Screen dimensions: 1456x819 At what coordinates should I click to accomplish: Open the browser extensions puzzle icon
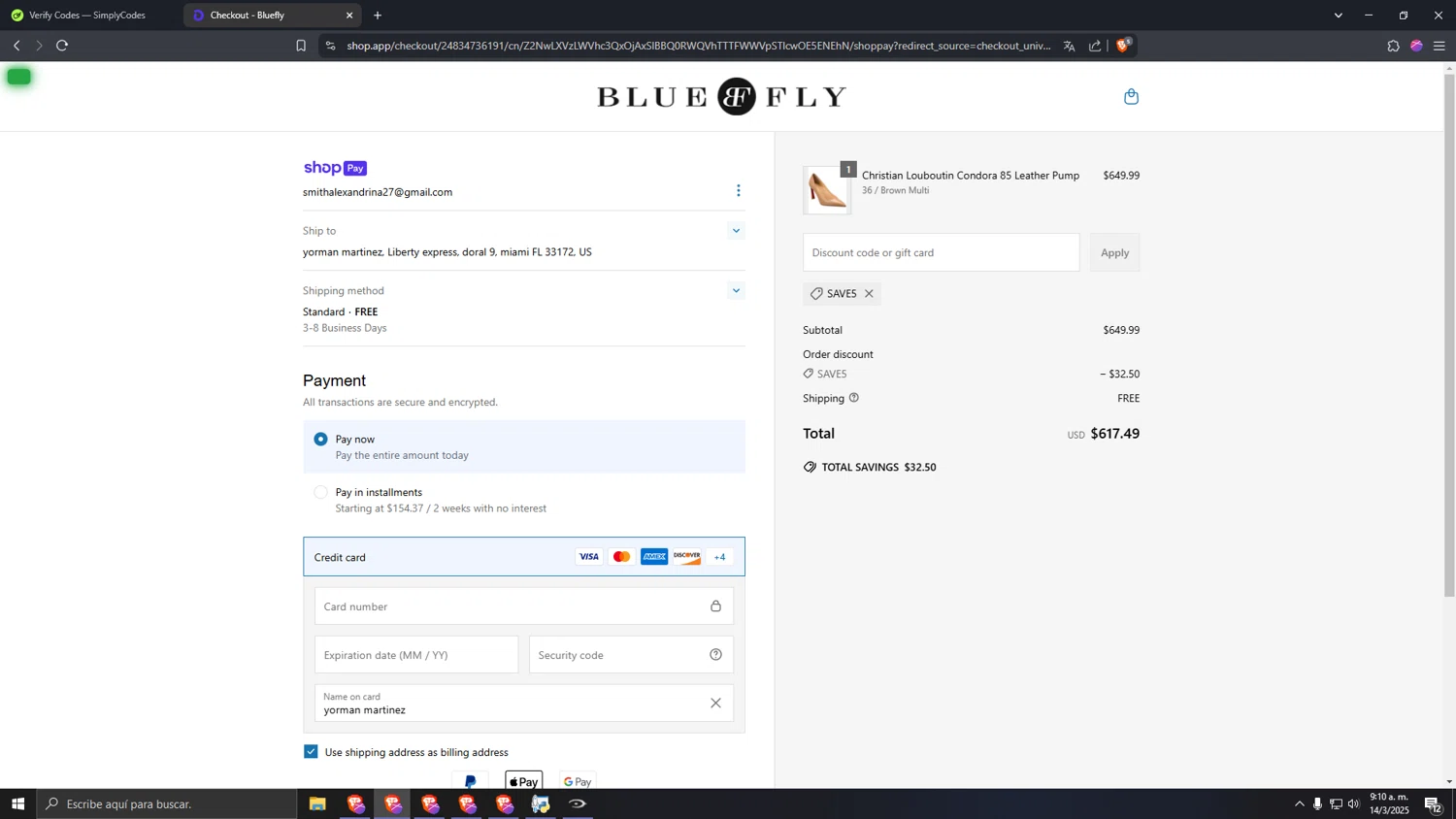pos(1393,46)
